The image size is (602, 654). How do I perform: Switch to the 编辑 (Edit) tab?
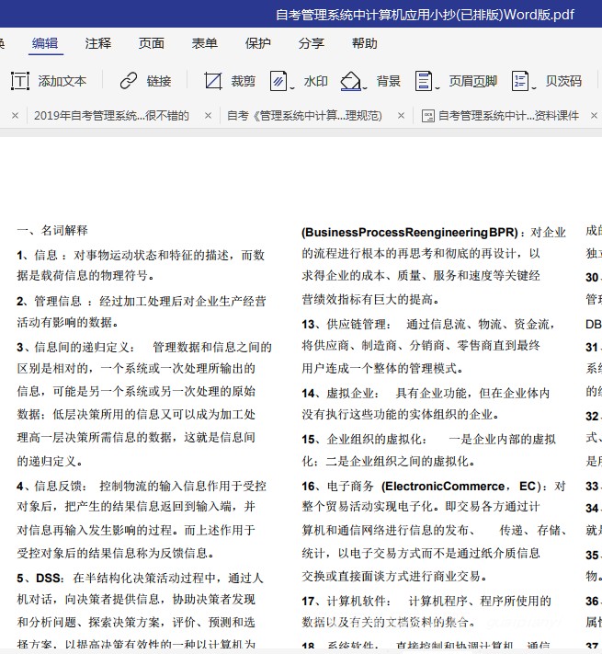click(45, 43)
